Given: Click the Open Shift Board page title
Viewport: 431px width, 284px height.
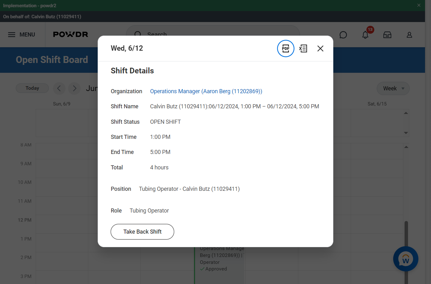Looking at the screenshot, I should pos(52,60).
